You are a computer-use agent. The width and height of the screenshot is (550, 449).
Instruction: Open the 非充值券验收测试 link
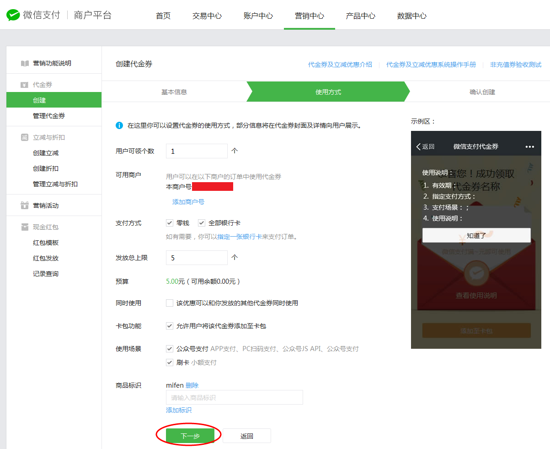(x=516, y=65)
